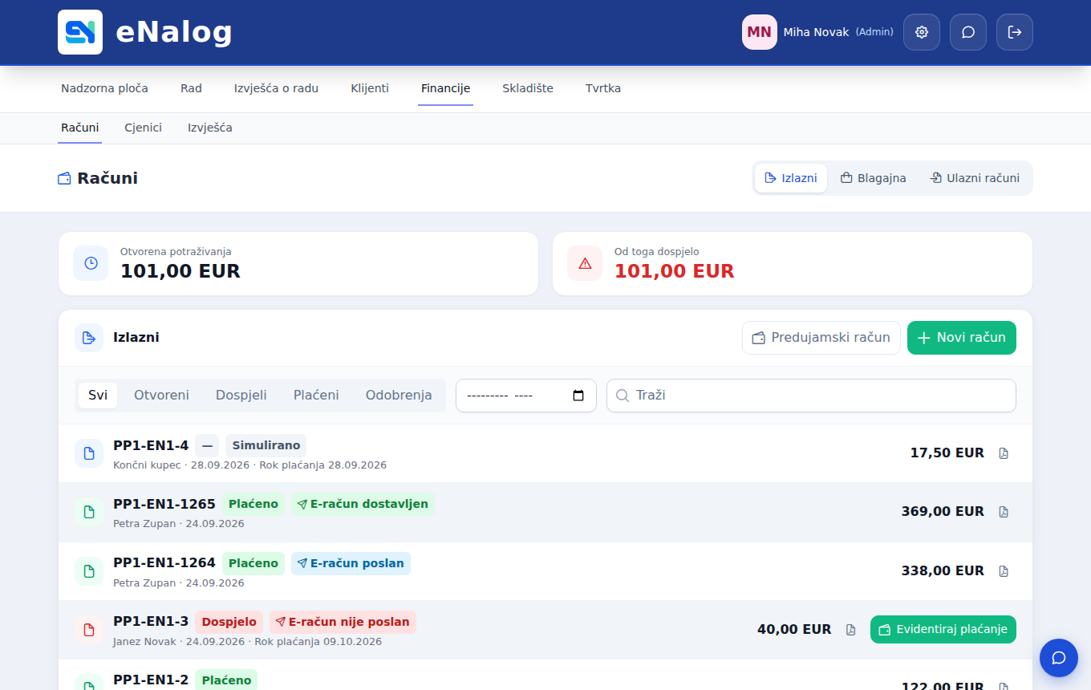Click Evidentiraj plaćanje for PP1-EN1-3
This screenshot has height=690, width=1091.
(943, 630)
